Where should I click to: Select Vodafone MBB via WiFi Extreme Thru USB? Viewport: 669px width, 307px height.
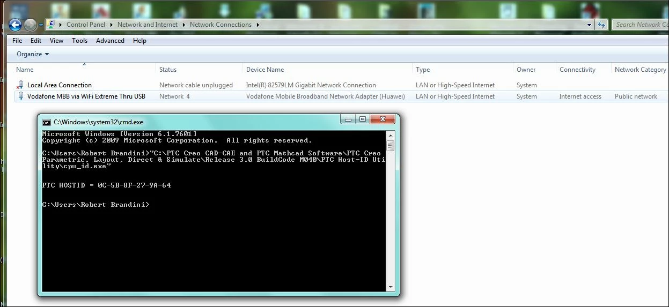[86, 96]
